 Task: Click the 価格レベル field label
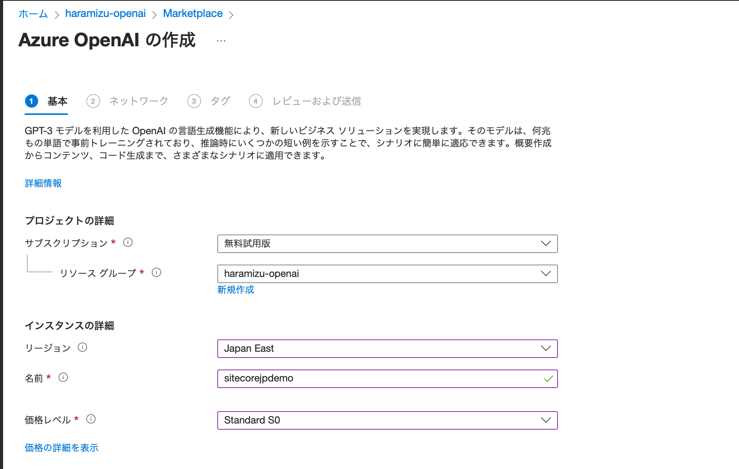[x=48, y=420]
